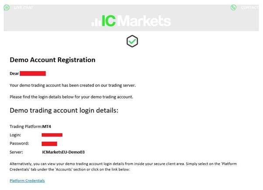Click the redacted Login value
263x190 pixels.
tap(52, 135)
